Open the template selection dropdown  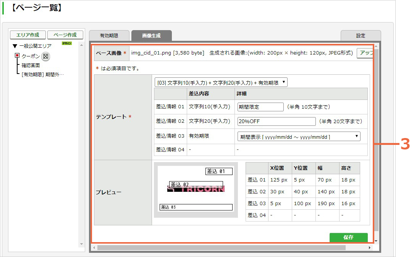[221, 82]
